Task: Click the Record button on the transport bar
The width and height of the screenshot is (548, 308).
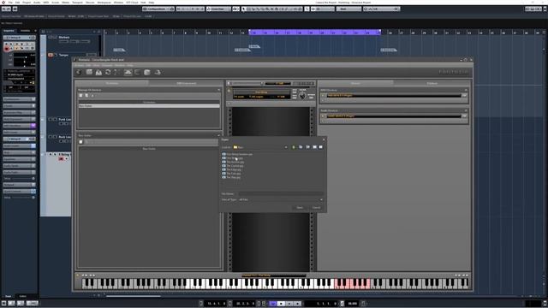Action: (x=297, y=304)
